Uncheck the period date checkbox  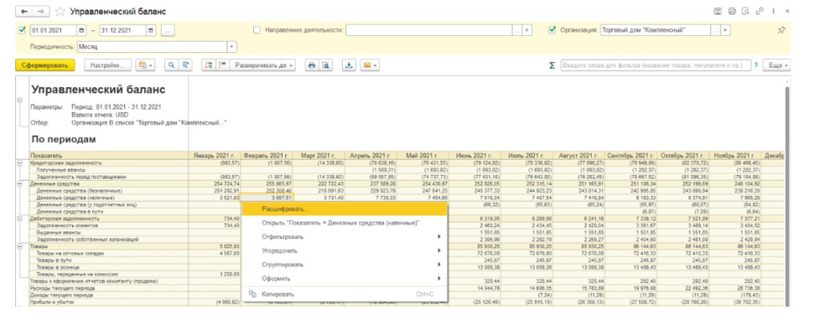tap(22, 30)
